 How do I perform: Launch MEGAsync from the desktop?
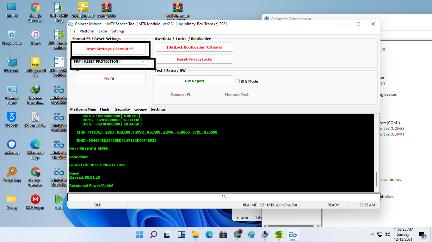35,202
